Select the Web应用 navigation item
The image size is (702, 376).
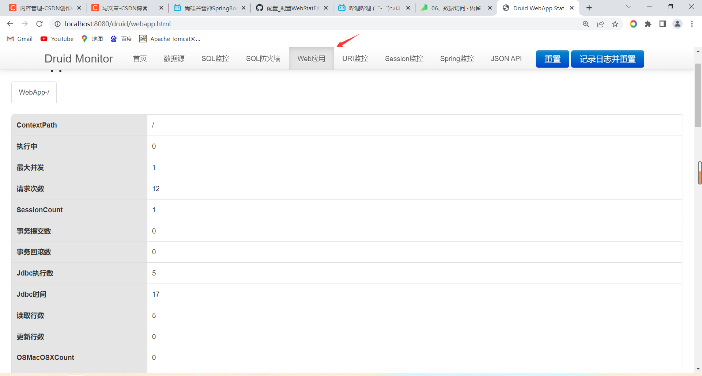[311, 58]
